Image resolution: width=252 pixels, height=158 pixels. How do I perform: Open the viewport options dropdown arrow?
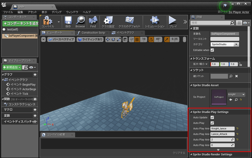pos(43,39)
